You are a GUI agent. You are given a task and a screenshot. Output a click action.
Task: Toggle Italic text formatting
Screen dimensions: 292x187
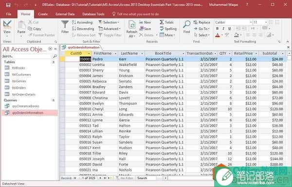pos(223,29)
